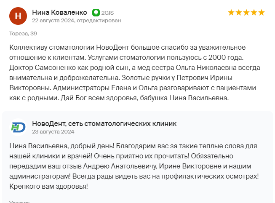The image size is (275, 203).
Task: Select the second rating star
Action: (x=239, y=13)
